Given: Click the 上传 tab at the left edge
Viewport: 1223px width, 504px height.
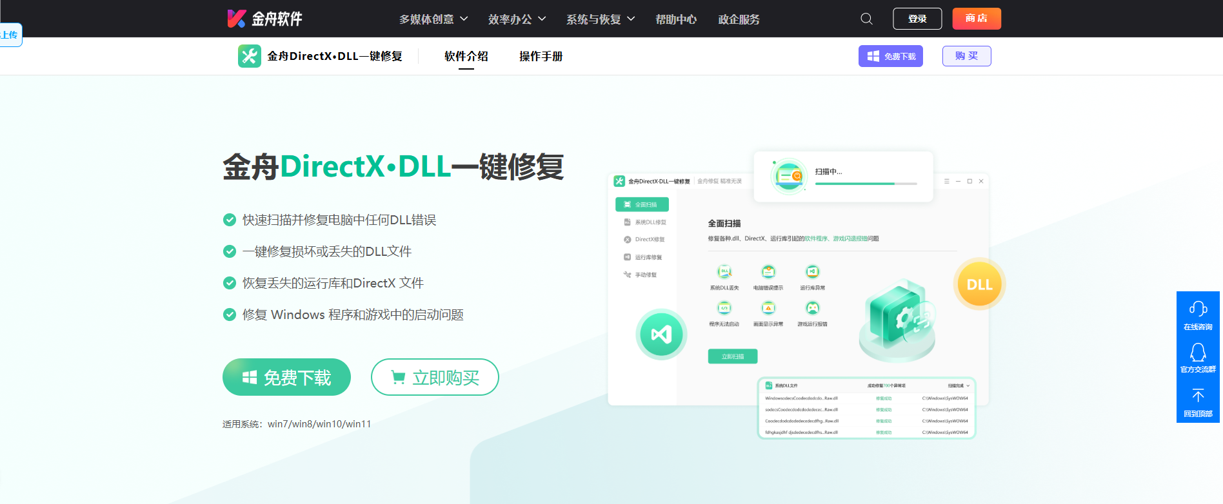Looking at the screenshot, I should (10, 35).
